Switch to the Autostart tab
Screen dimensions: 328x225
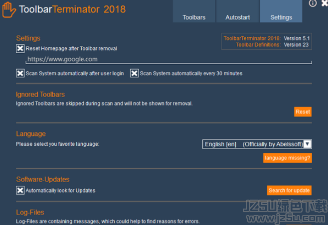237,11
